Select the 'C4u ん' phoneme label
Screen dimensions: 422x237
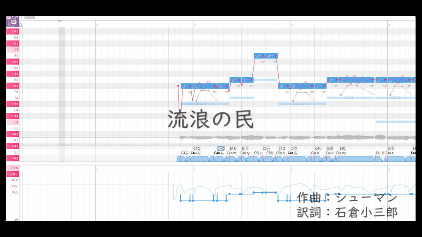click(195, 153)
